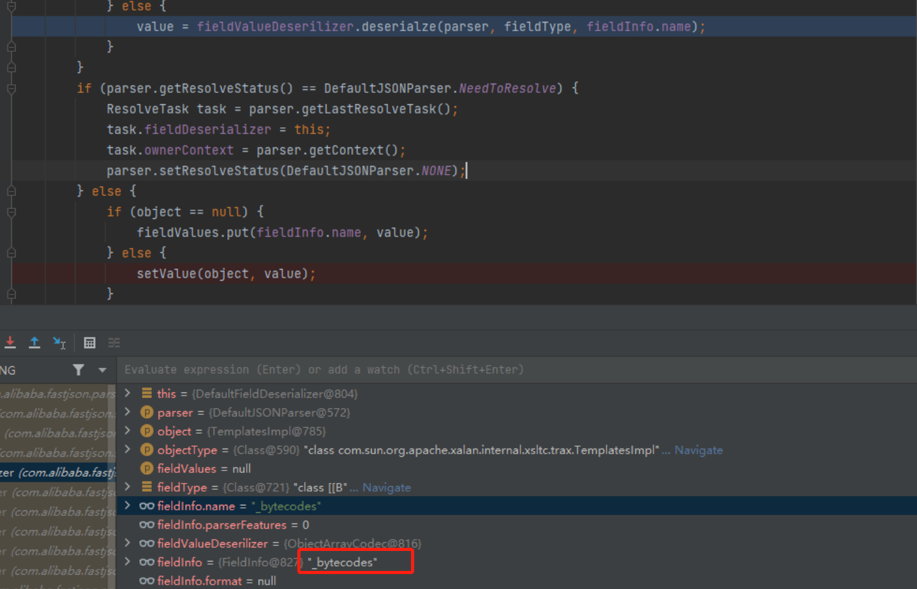Click the {DefaultJSONParser@572} value text
This screenshot has height=589, width=917.
(x=279, y=412)
